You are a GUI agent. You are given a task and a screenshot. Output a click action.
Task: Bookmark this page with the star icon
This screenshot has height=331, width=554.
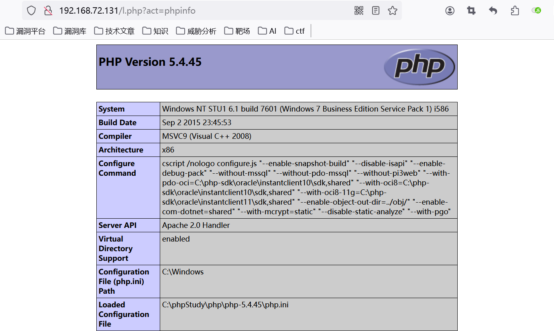click(x=393, y=10)
